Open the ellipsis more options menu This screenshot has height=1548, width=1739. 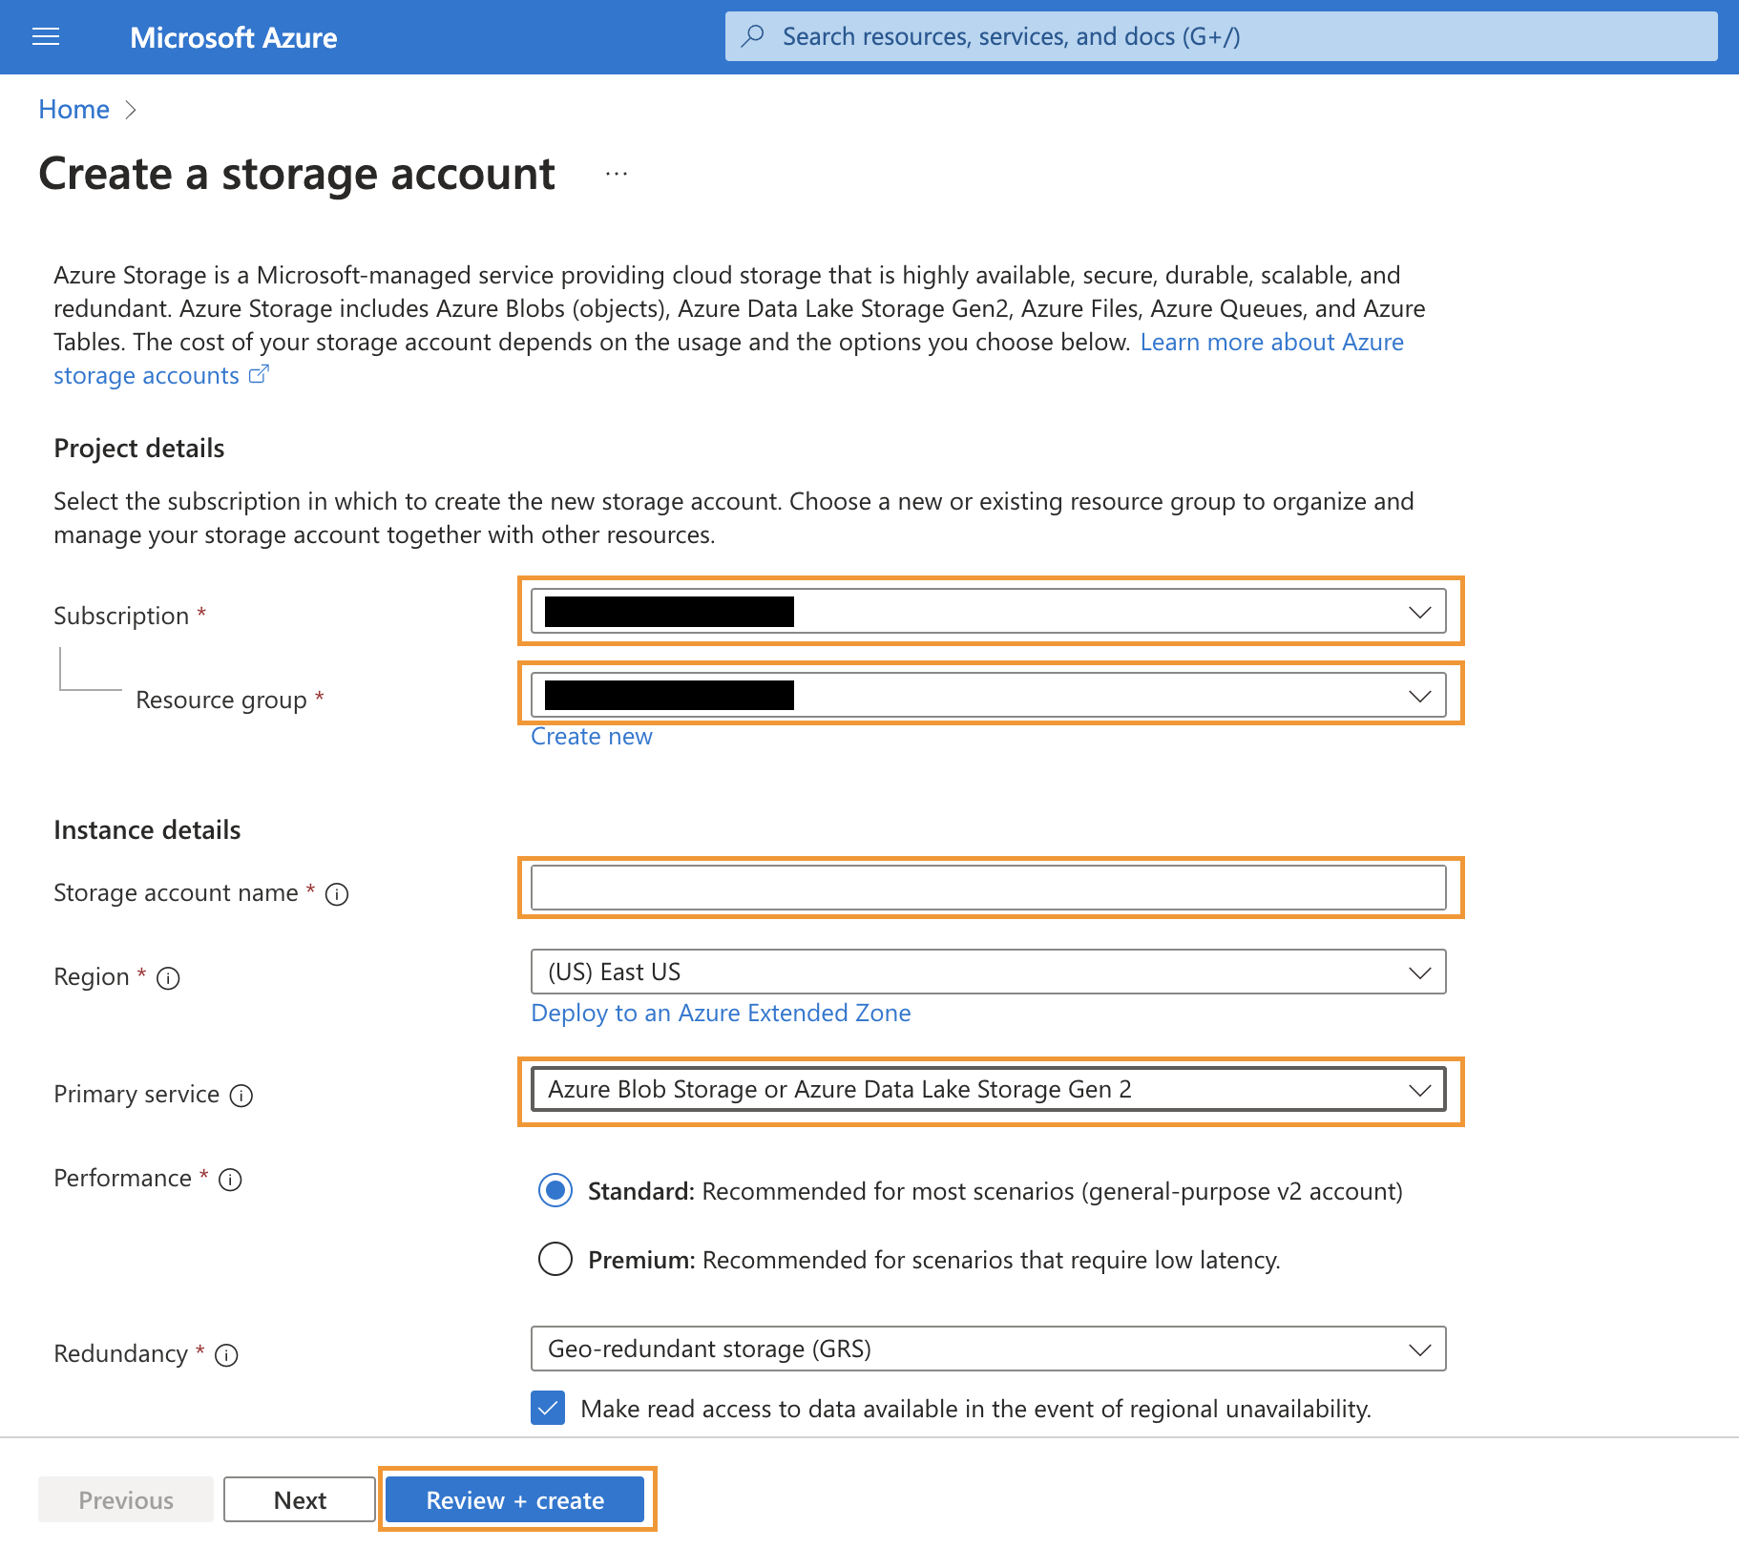[617, 174]
